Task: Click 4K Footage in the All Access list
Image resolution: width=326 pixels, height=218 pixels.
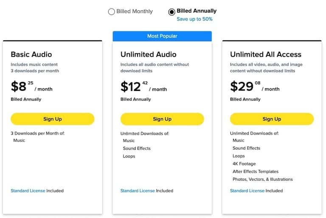Action: [x=244, y=164]
